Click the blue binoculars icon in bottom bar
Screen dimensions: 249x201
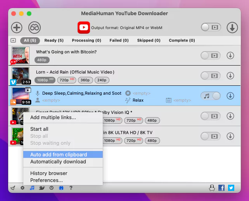61,188
